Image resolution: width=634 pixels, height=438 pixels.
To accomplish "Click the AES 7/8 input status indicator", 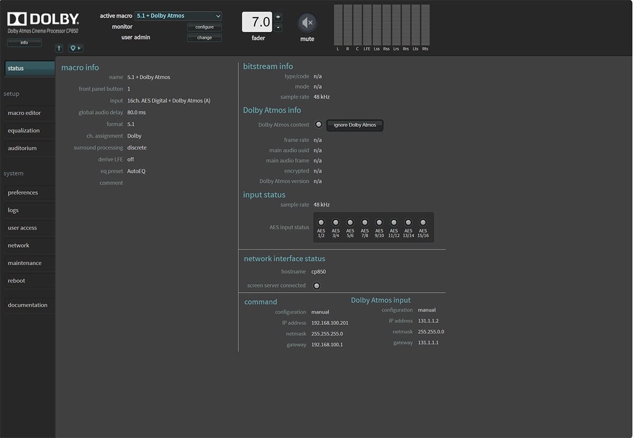I will (x=365, y=222).
